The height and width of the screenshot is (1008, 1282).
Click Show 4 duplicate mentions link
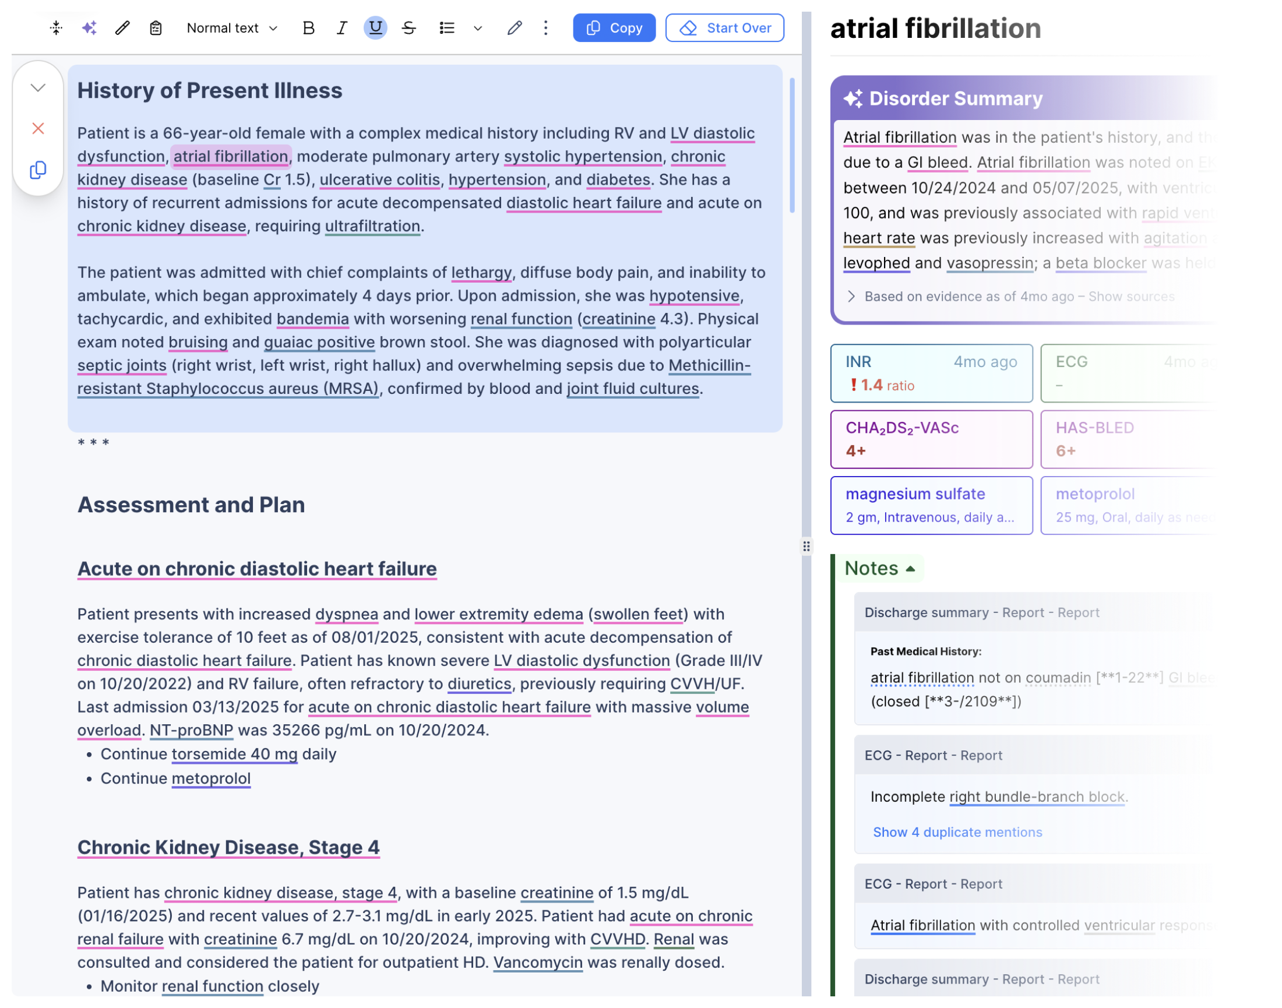957,833
